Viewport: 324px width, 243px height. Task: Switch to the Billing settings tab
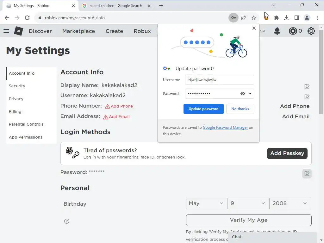31,112
